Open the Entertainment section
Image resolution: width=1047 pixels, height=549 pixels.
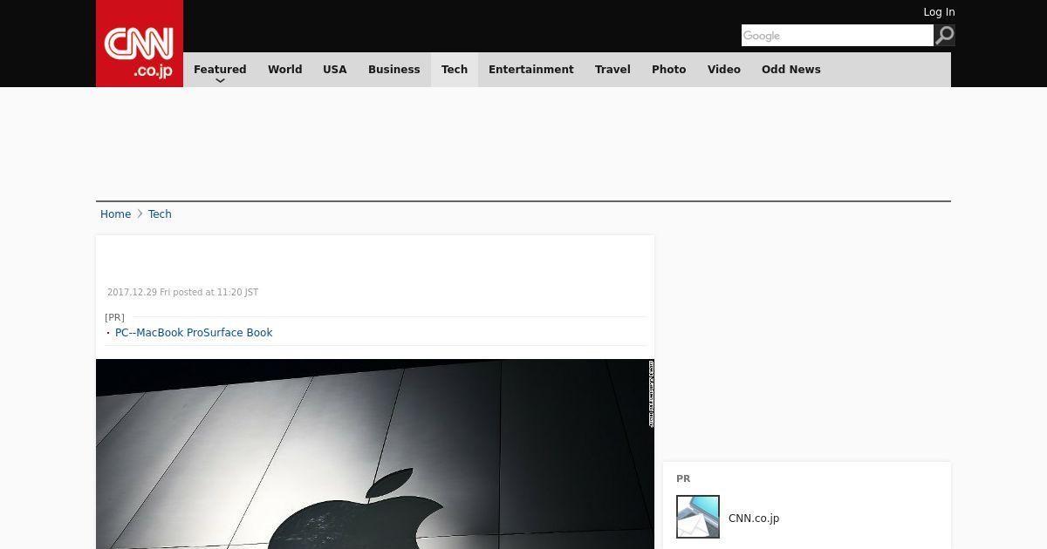click(x=531, y=70)
